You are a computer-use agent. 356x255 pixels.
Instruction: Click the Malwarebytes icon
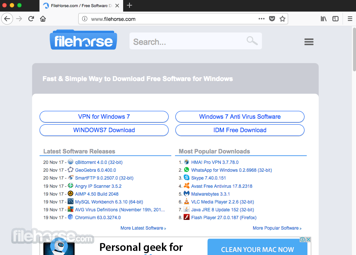[x=187, y=193]
